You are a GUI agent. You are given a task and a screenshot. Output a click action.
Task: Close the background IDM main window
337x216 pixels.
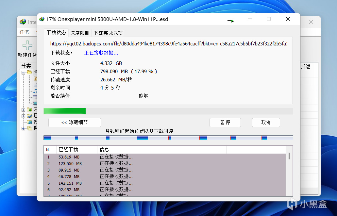pos(311,22)
